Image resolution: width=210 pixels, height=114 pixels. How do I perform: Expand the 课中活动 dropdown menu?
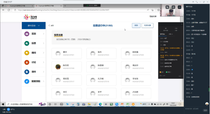click(34, 26)
